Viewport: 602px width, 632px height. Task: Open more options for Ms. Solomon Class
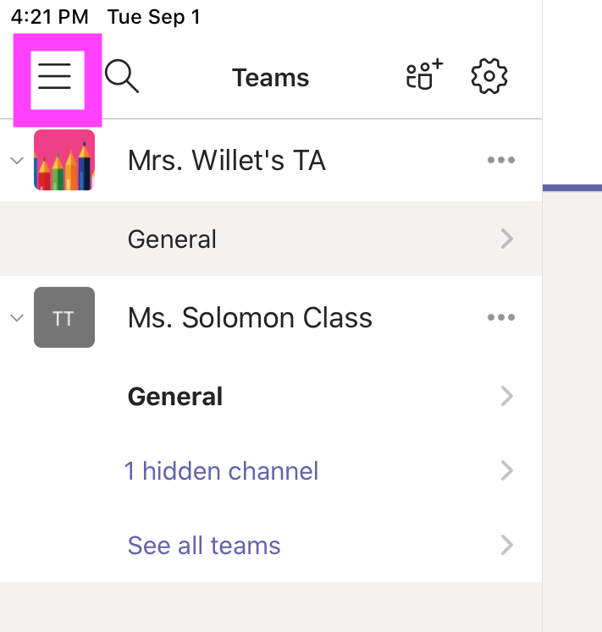501,318
